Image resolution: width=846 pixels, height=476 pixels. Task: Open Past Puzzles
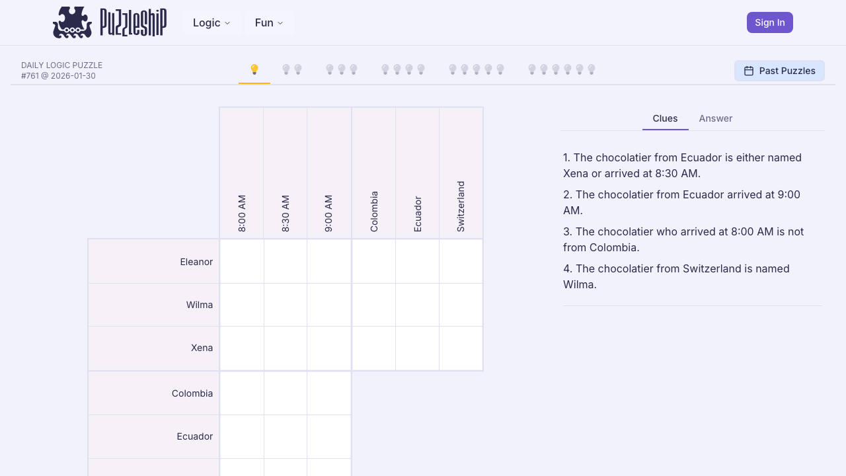click(x=779, y=70)
